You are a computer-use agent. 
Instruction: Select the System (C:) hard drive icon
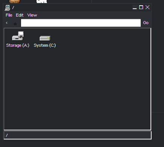click(x=45, y=38)
